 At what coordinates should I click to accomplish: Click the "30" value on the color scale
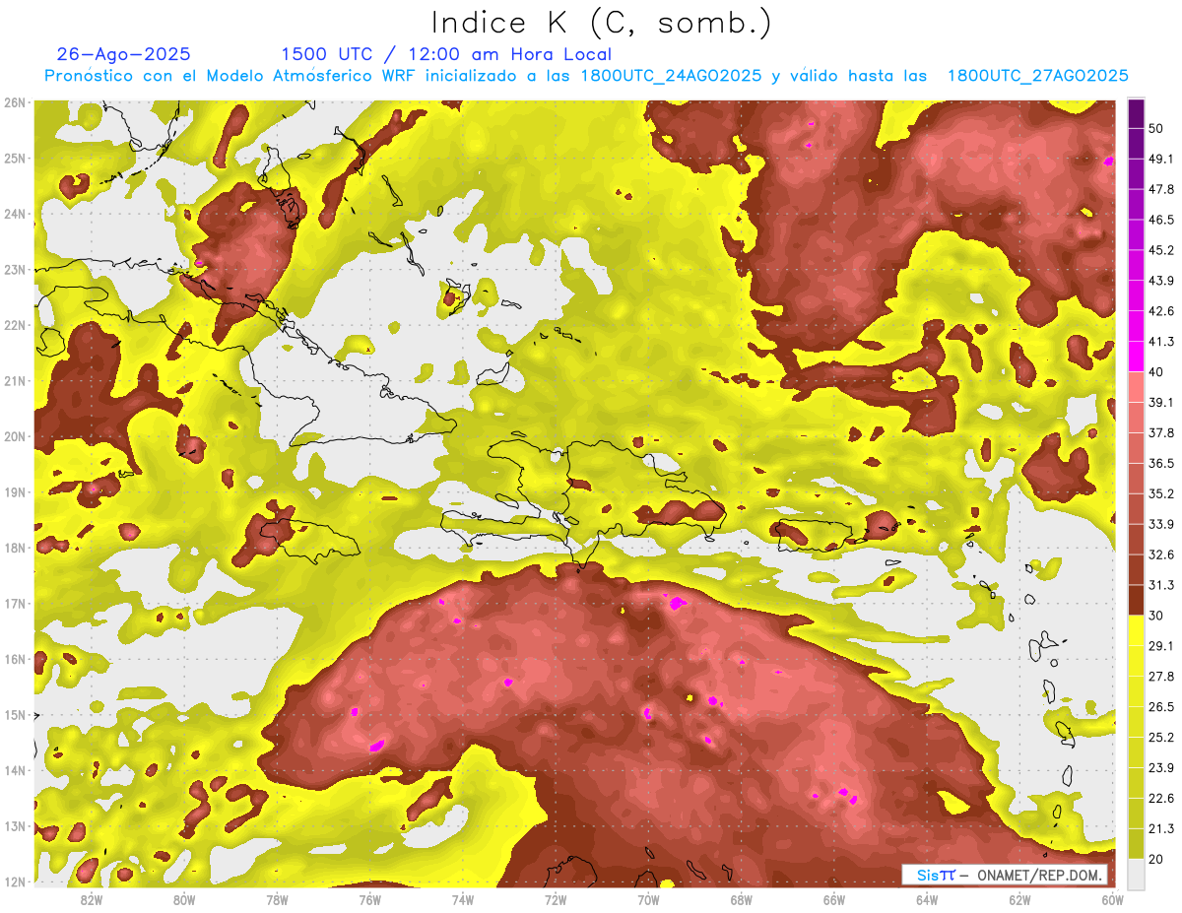(1156, 616)
